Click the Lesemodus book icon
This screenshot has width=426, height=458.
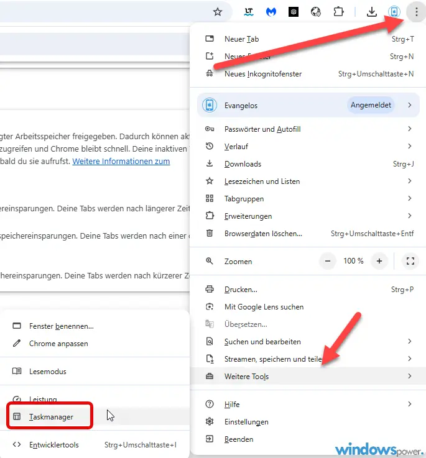point(17,371)
